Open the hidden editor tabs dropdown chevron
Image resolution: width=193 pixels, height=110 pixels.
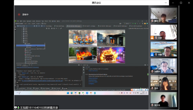(145, 26)
